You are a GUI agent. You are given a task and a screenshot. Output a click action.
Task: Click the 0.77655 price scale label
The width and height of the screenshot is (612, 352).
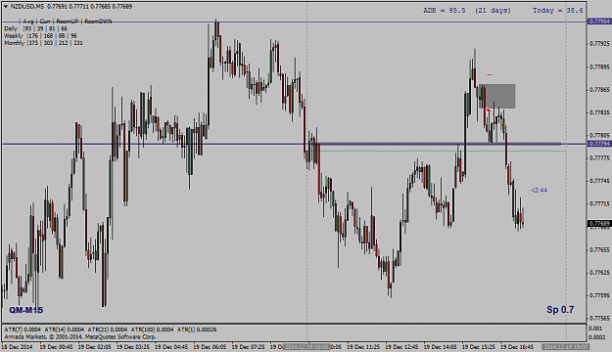[x=599, y=249]
